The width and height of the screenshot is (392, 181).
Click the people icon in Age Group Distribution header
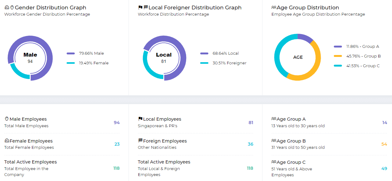(274, 7)
